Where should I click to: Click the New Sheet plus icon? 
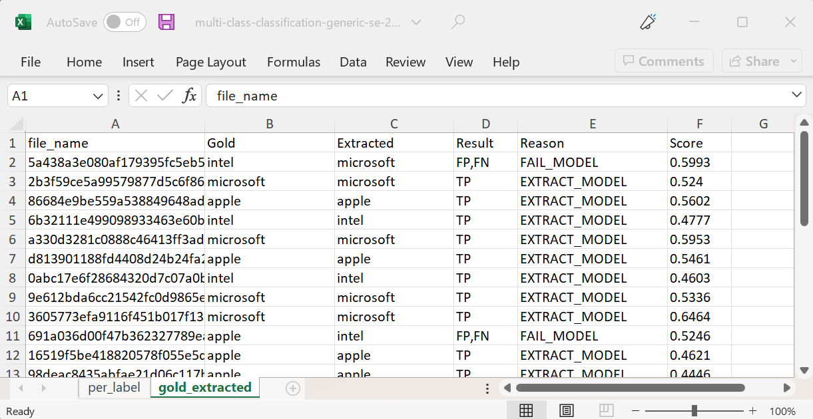tap(293, 388)
